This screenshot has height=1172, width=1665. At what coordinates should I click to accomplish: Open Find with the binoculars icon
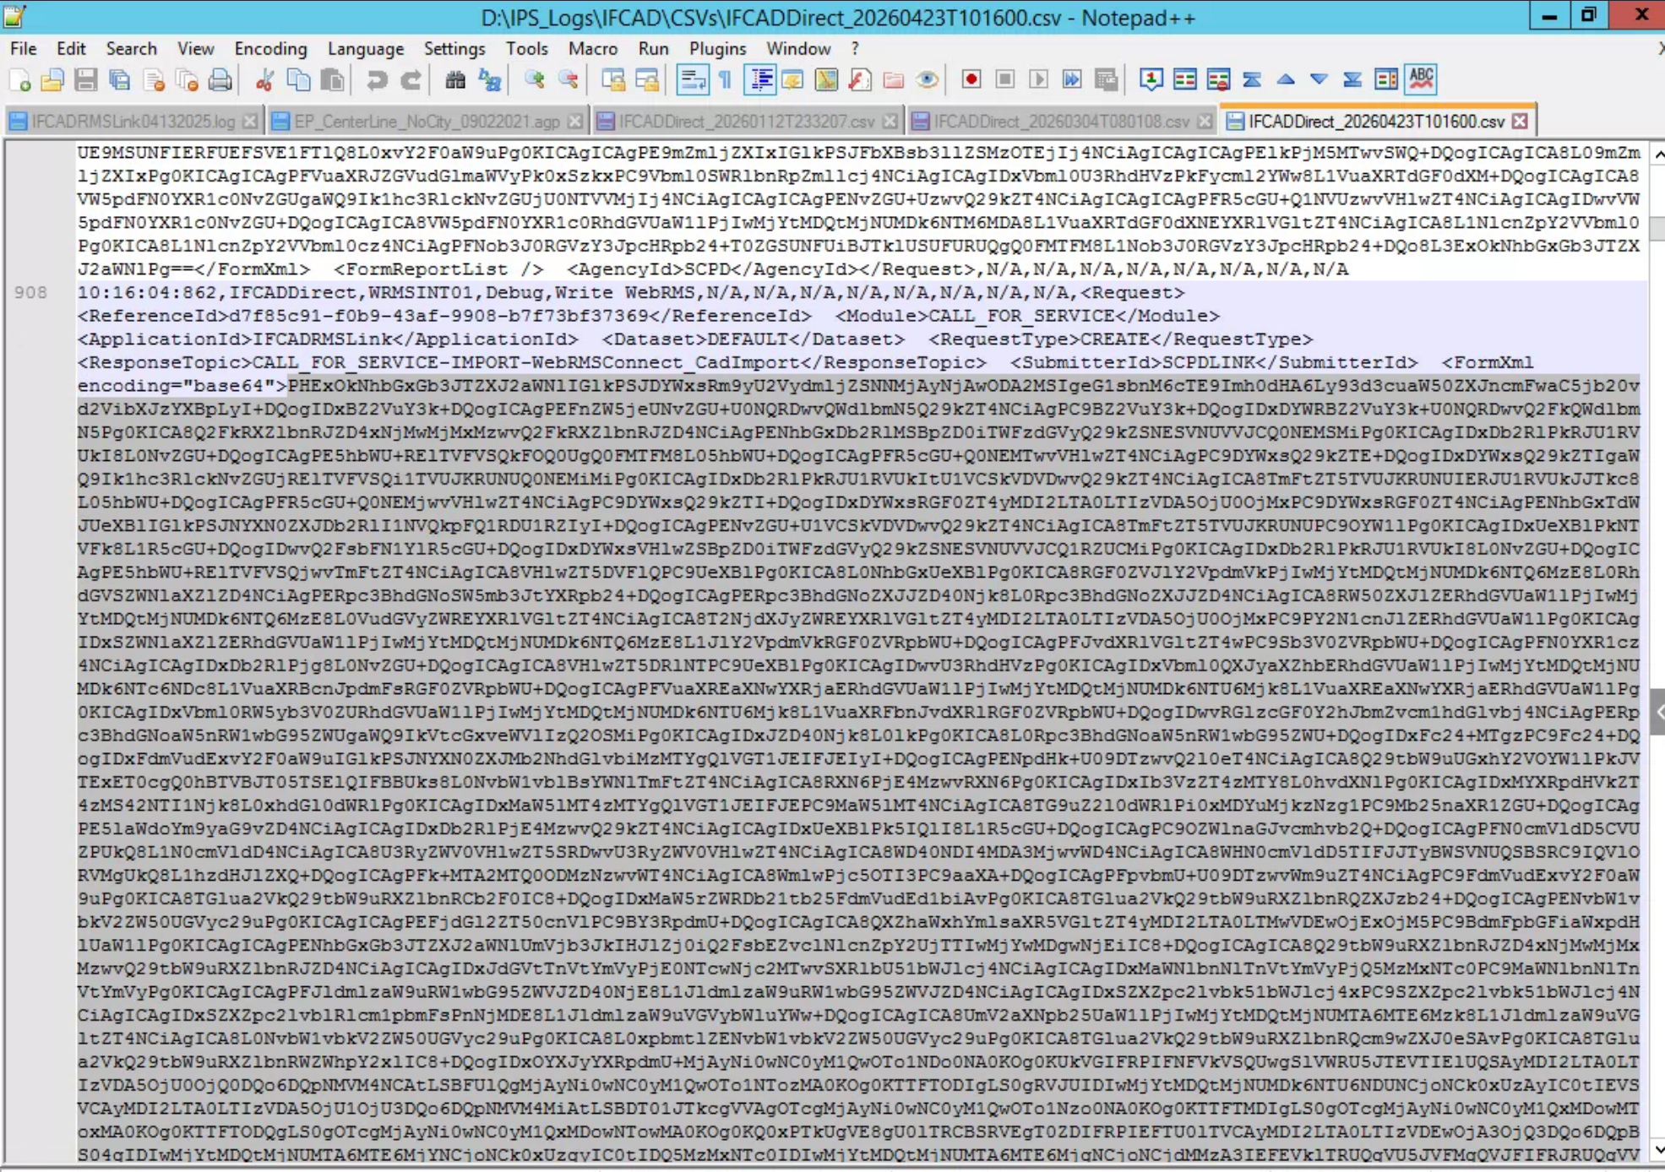point(455,80)
